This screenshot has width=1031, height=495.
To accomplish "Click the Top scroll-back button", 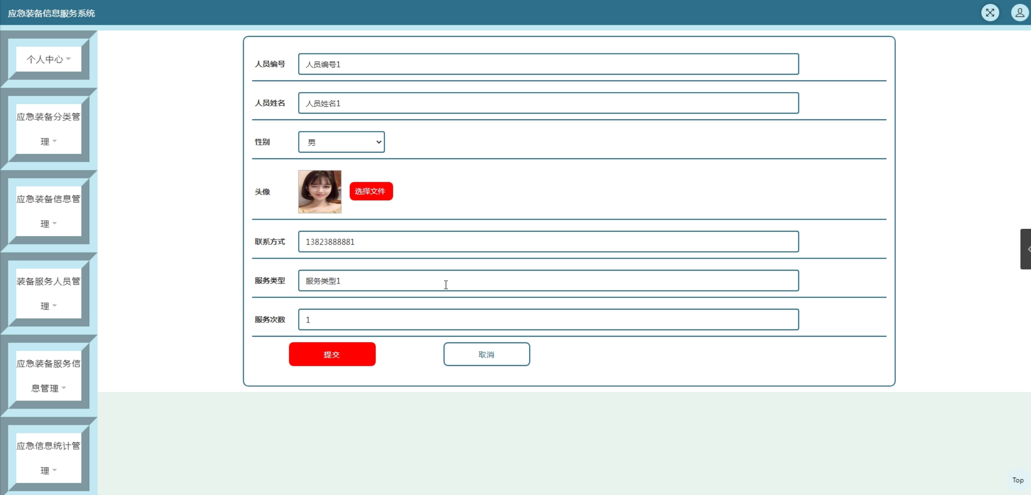I will pos(1018,480).
